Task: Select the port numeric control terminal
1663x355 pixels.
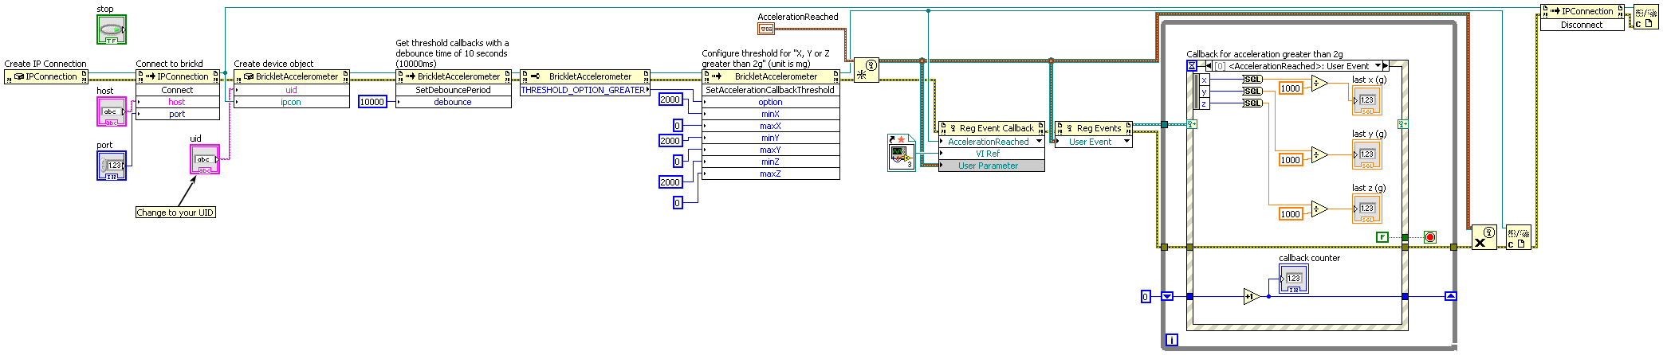Action: click(111, 166)
